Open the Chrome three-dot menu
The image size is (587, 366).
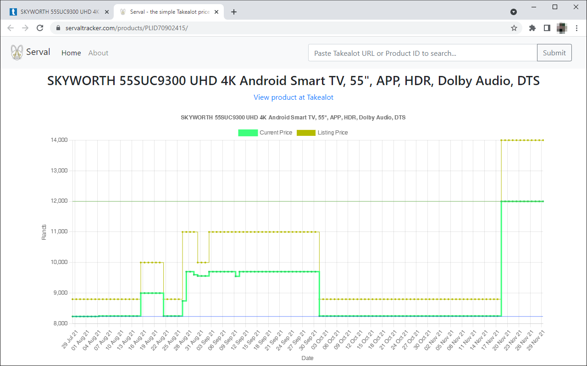click(577, 28)
